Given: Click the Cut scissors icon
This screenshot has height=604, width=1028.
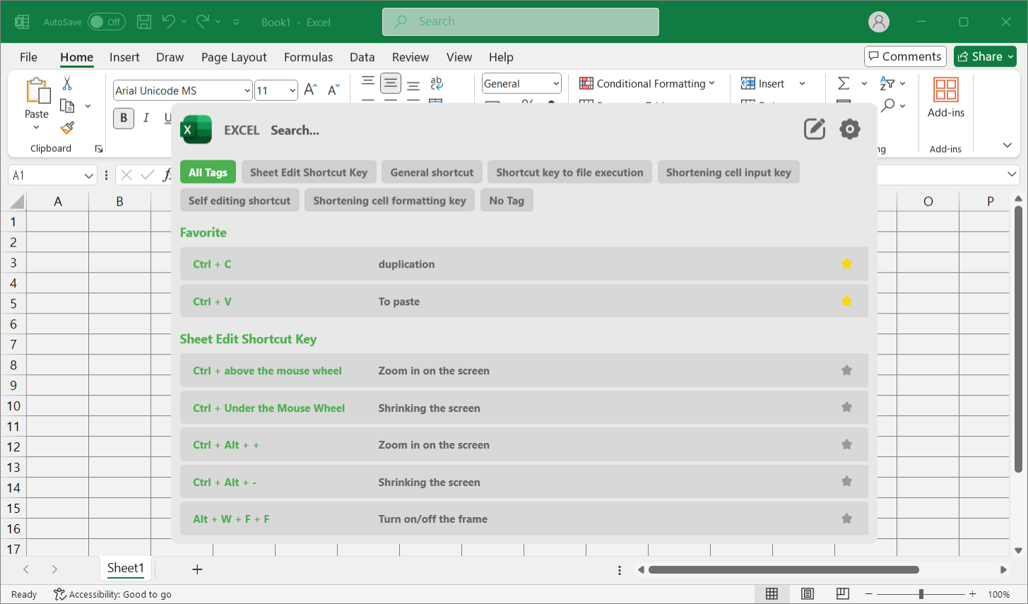Looking at the screenshot, I should pyautogui.click(x=67, y=83).
